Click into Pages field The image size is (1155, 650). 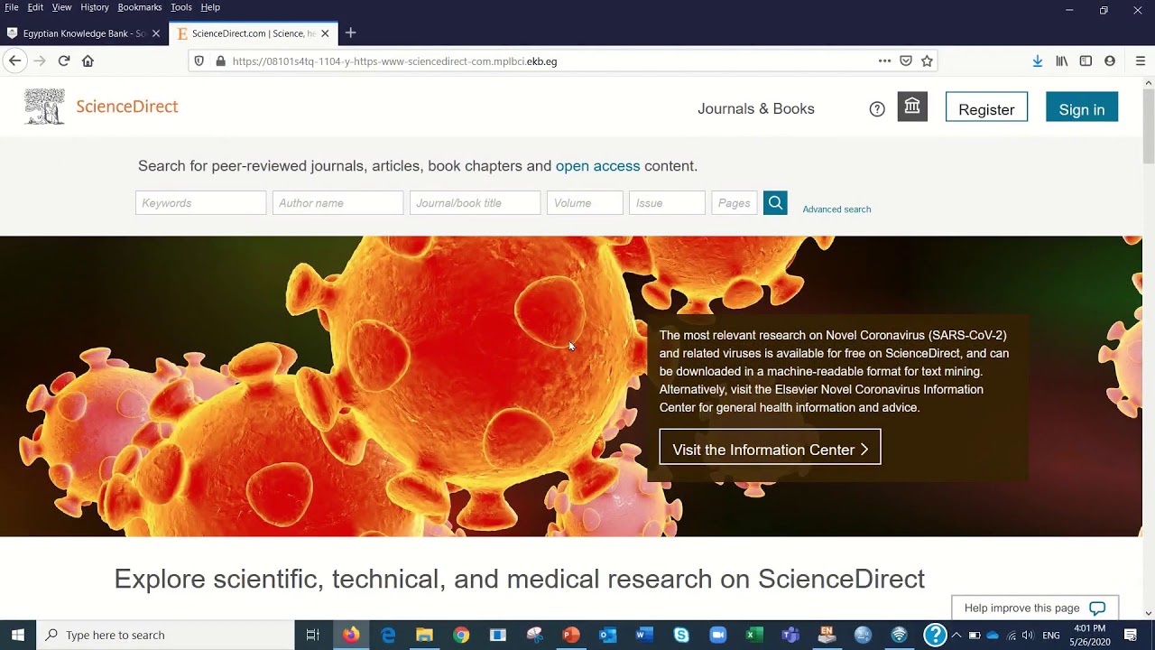pos(734,203)
